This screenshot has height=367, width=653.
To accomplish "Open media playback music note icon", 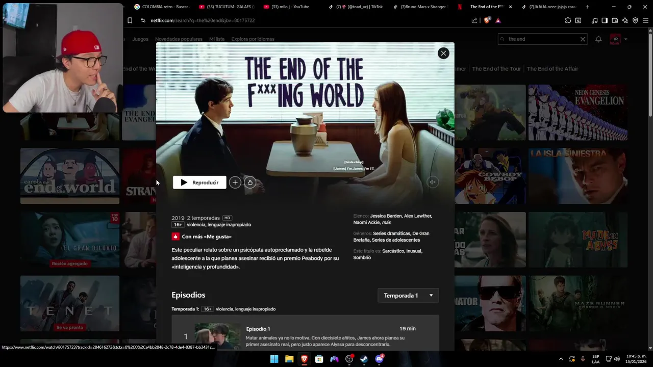I will click(594, 20).
